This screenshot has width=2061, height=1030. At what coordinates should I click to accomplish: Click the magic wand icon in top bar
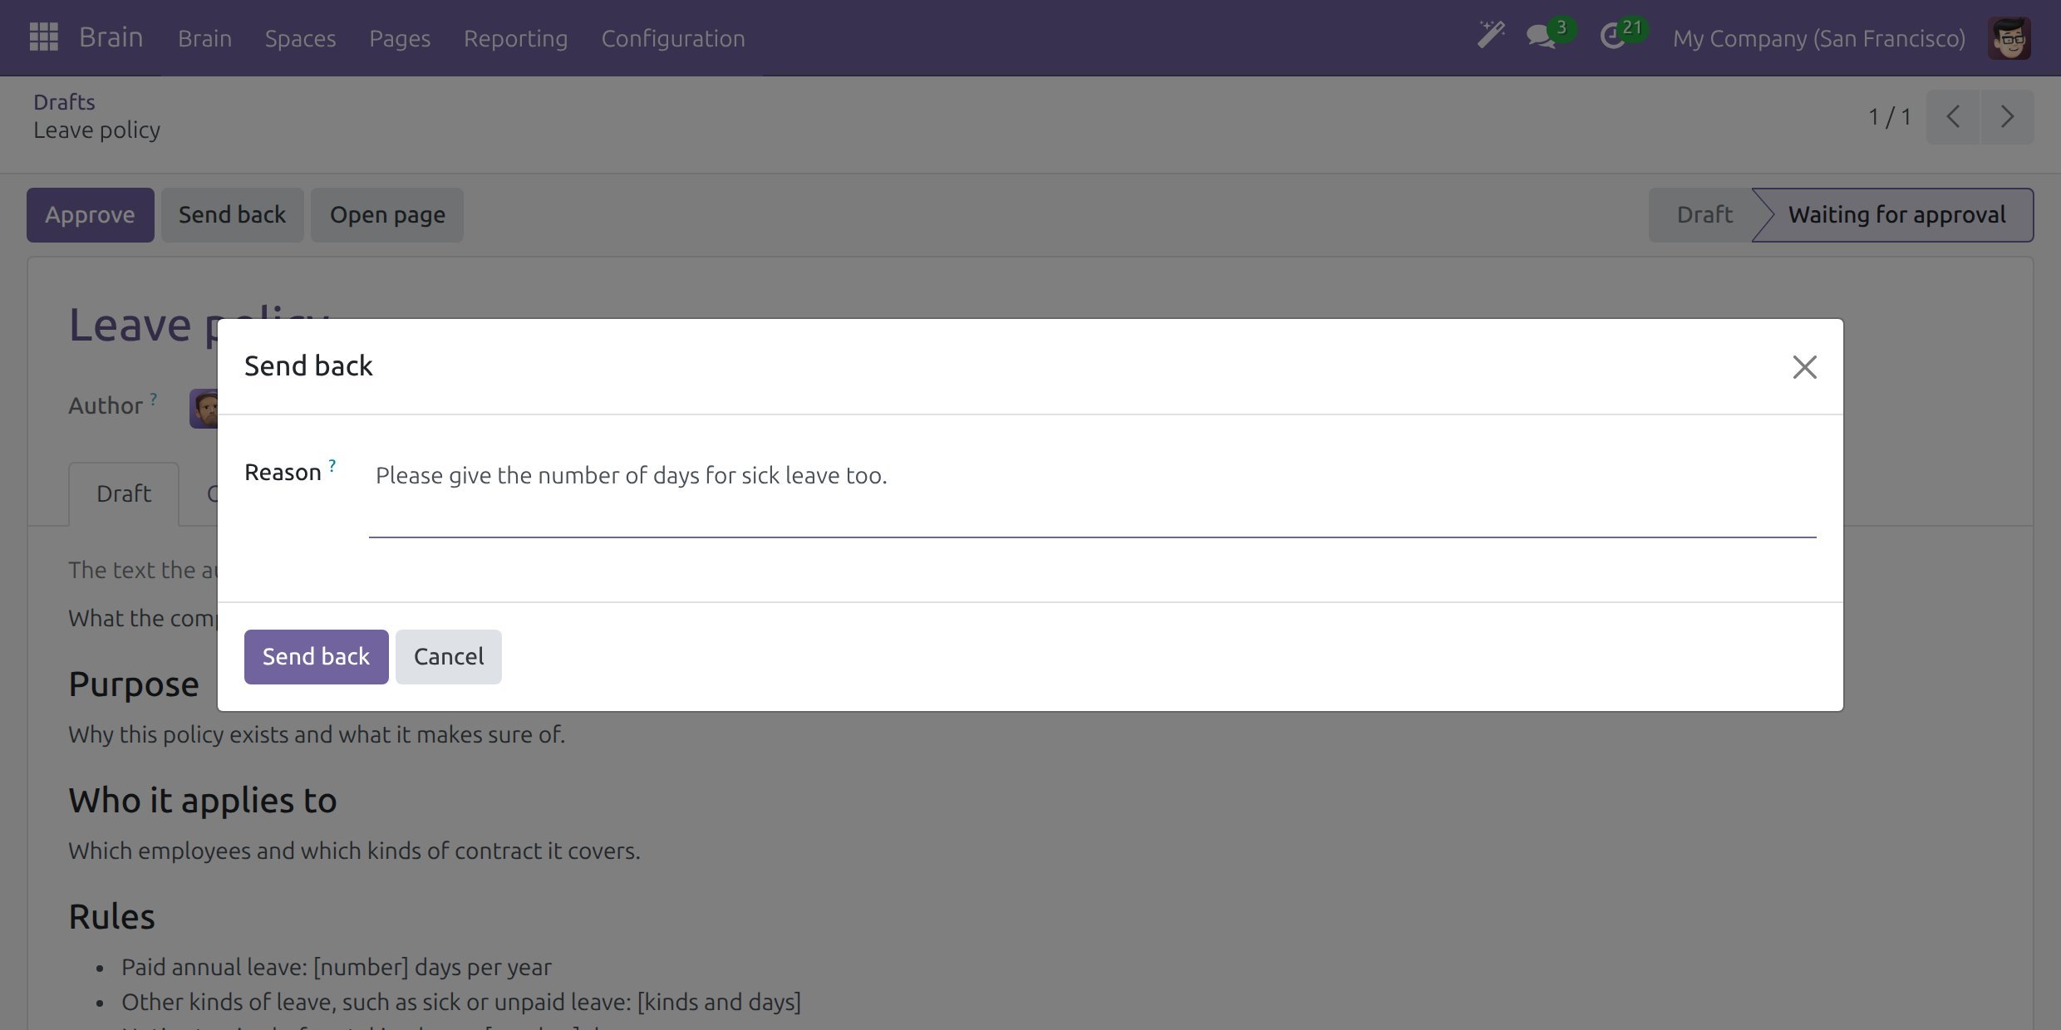tap(1491, 36)
